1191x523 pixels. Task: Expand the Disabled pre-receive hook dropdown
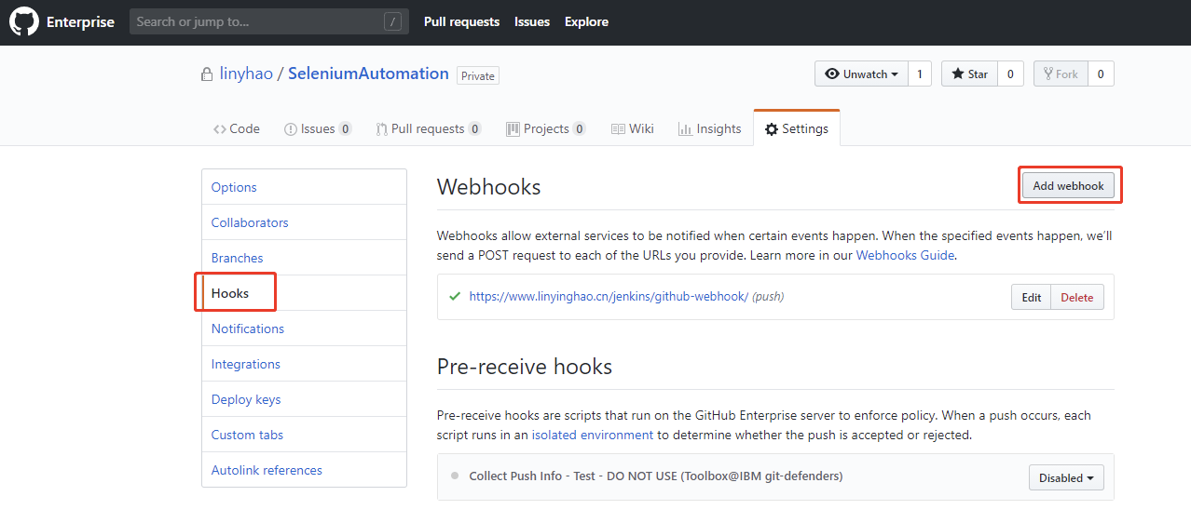tap(1066, 477)
